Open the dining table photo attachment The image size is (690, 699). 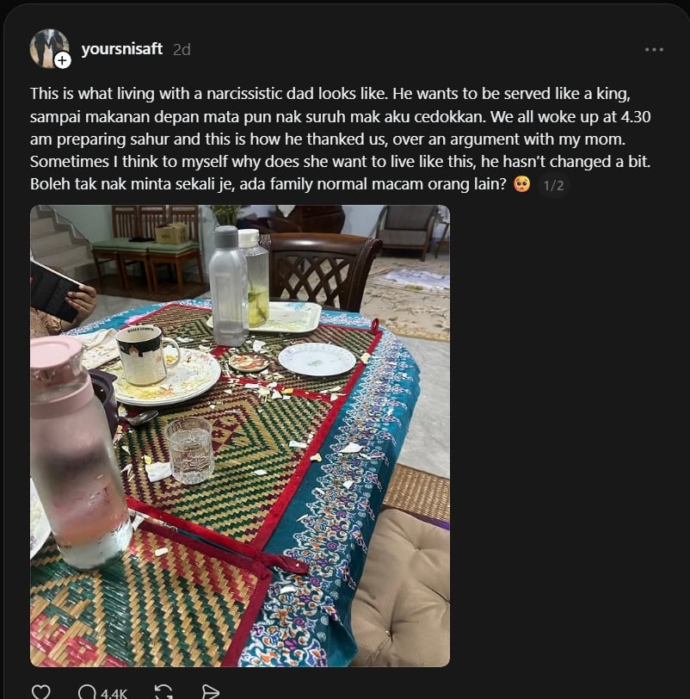tap(240, 436)
